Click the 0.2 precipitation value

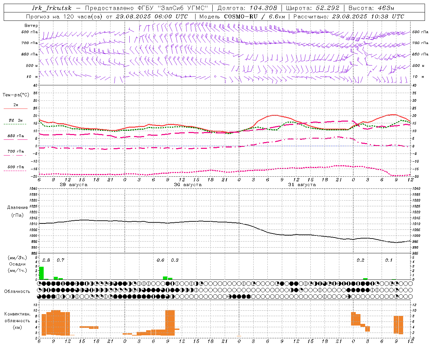tap(360, 260)
